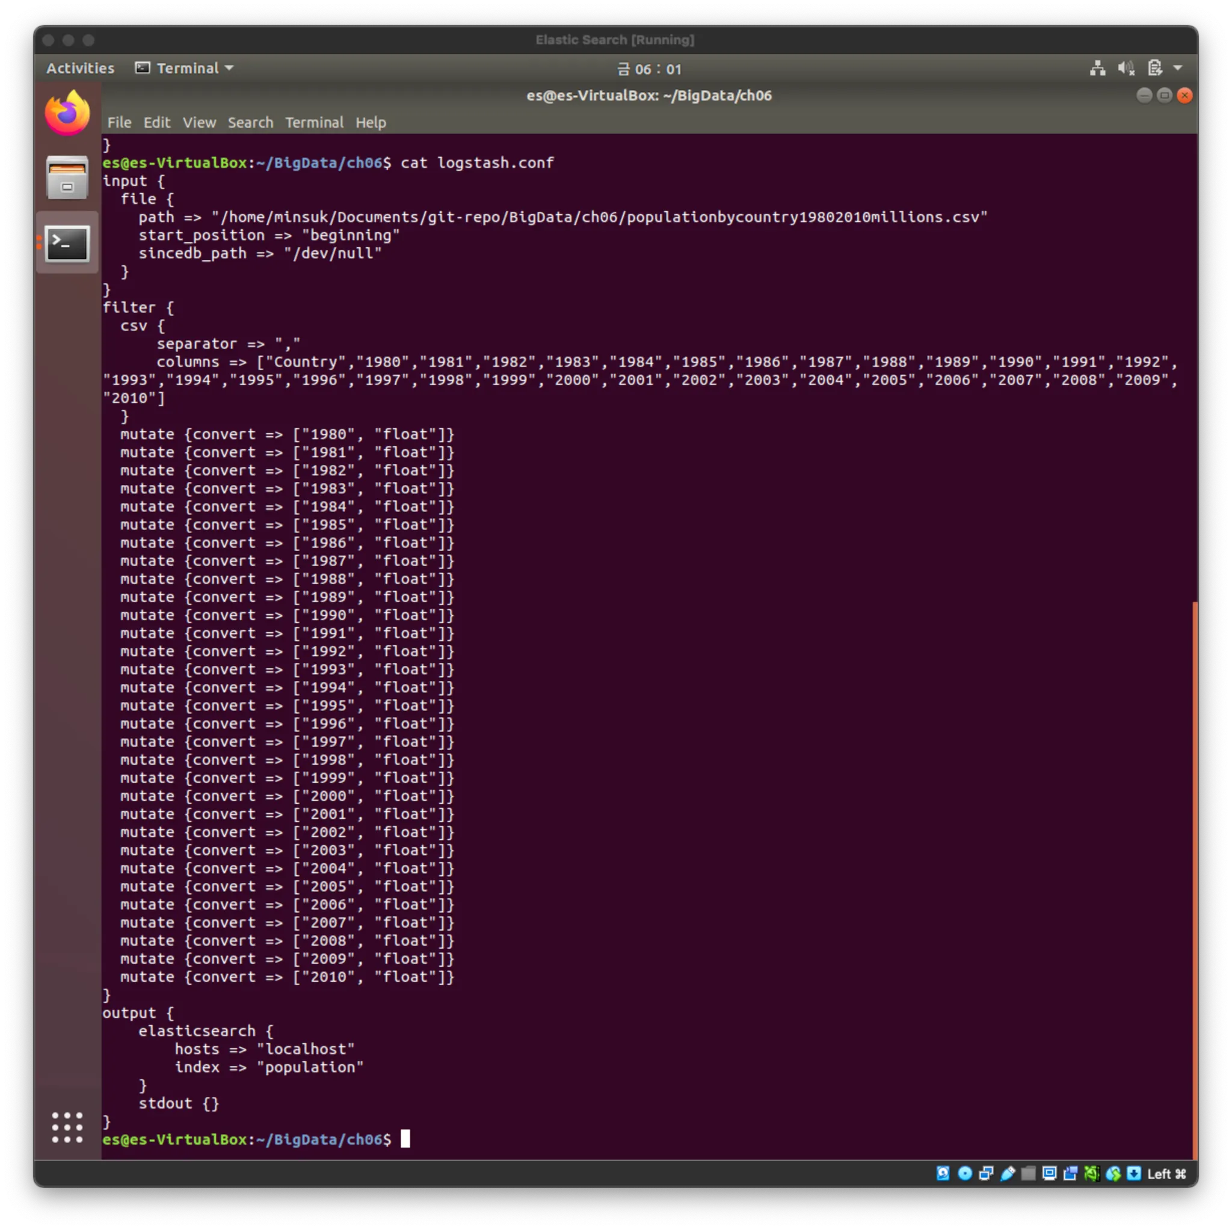Show Applications grid
The width and height of the screenshot is (1232, 1229).
tap(67, 1127)
